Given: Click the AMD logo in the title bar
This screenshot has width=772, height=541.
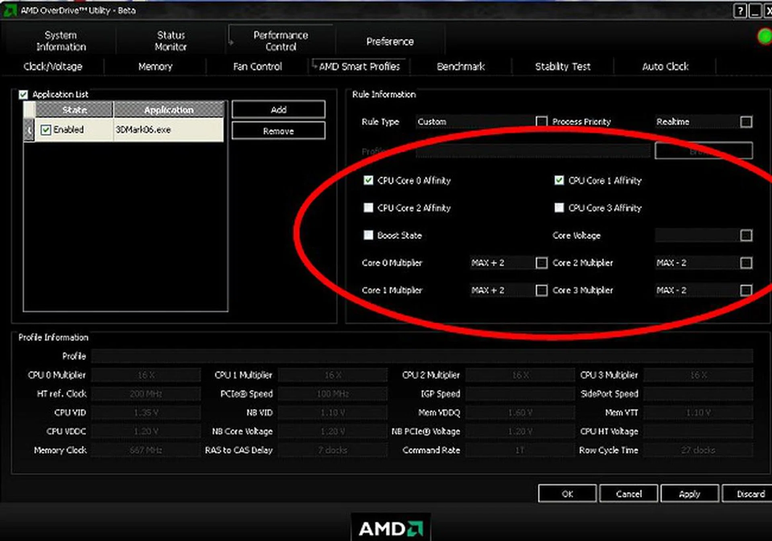Looking at the screenshot, I should (10, 10).
